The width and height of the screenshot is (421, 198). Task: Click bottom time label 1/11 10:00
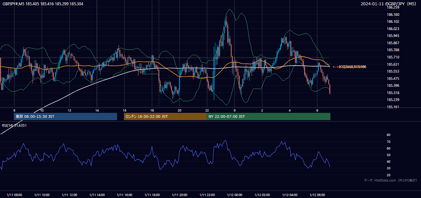(42, 195)
